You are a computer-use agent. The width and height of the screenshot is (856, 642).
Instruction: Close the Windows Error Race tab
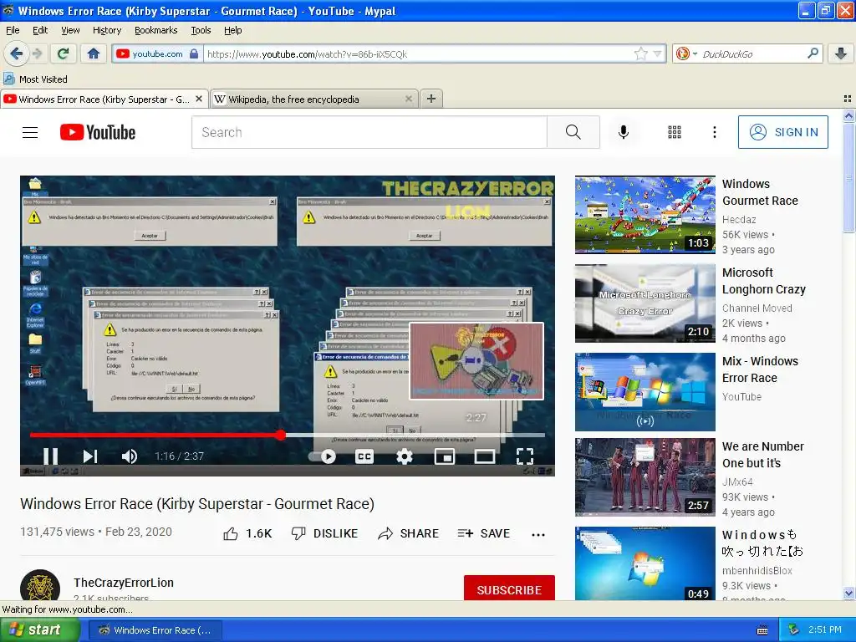[x=199, y=99]
